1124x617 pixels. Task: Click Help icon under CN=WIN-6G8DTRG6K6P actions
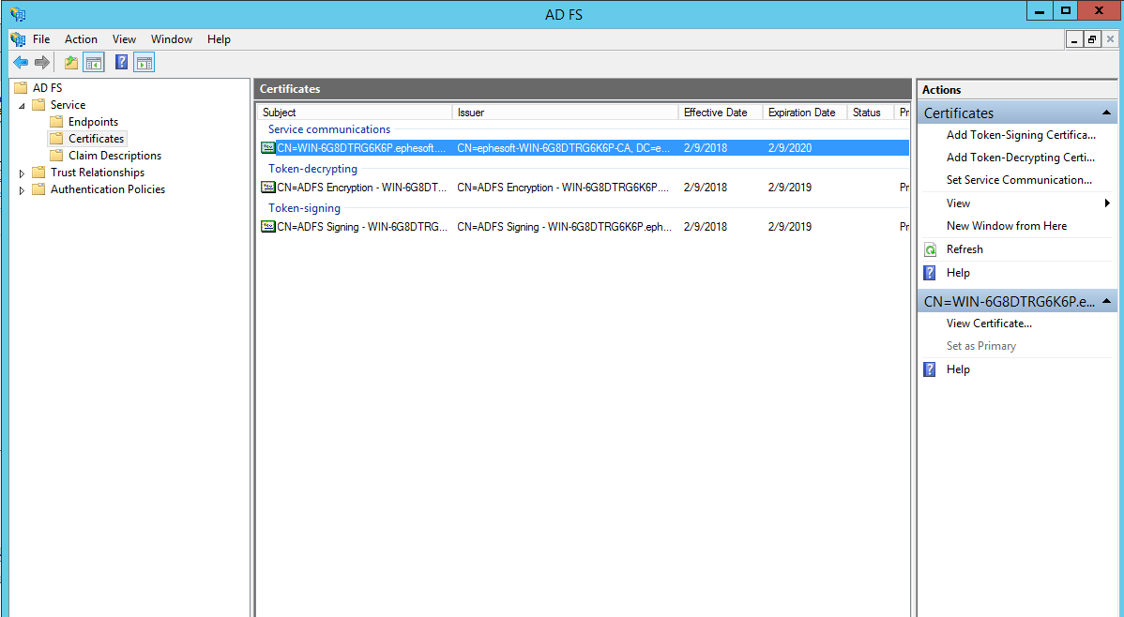(x=930, y=369)
